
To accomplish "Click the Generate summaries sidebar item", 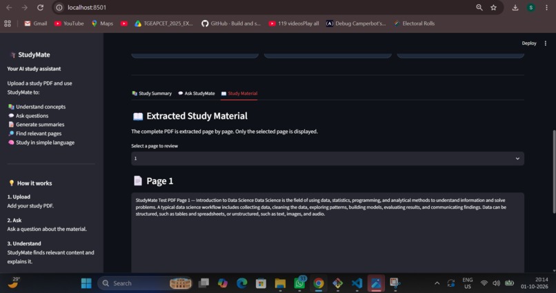I will (36, 124).
